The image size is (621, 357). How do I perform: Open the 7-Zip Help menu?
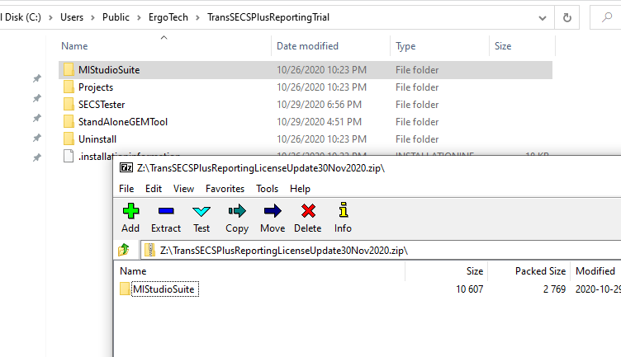pyautogui.click(x=301, y=189)
